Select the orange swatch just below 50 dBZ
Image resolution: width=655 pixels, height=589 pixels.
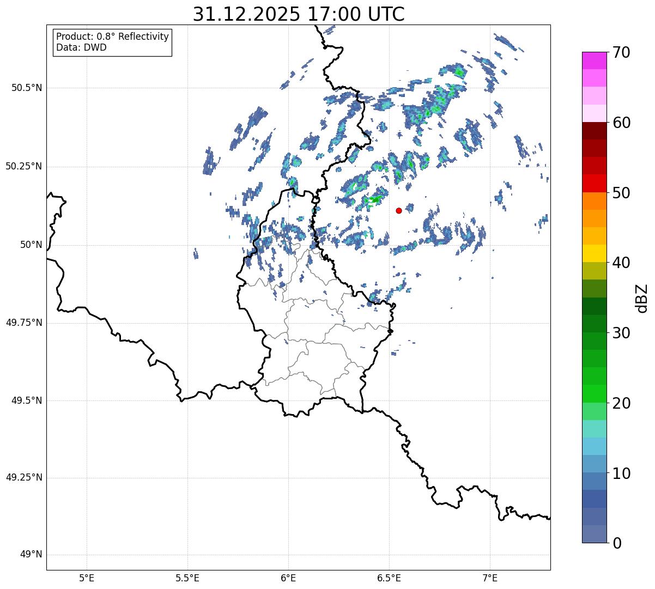pyautogui.click(x=594, y=201)
